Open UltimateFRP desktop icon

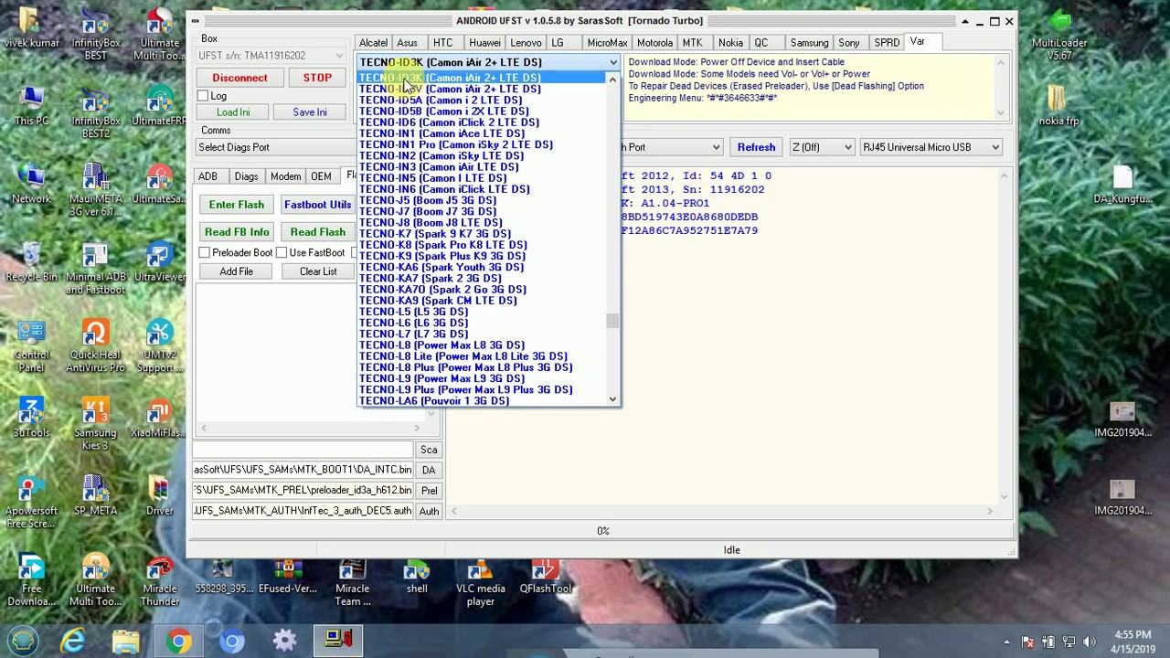pos(159,105)
